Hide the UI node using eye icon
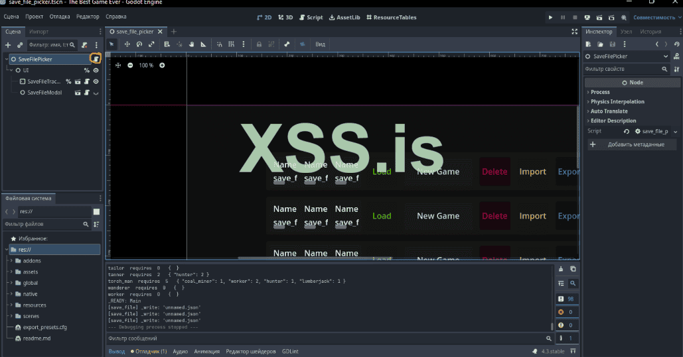Viewport: 683px width, 357px height. coord(96,70)
